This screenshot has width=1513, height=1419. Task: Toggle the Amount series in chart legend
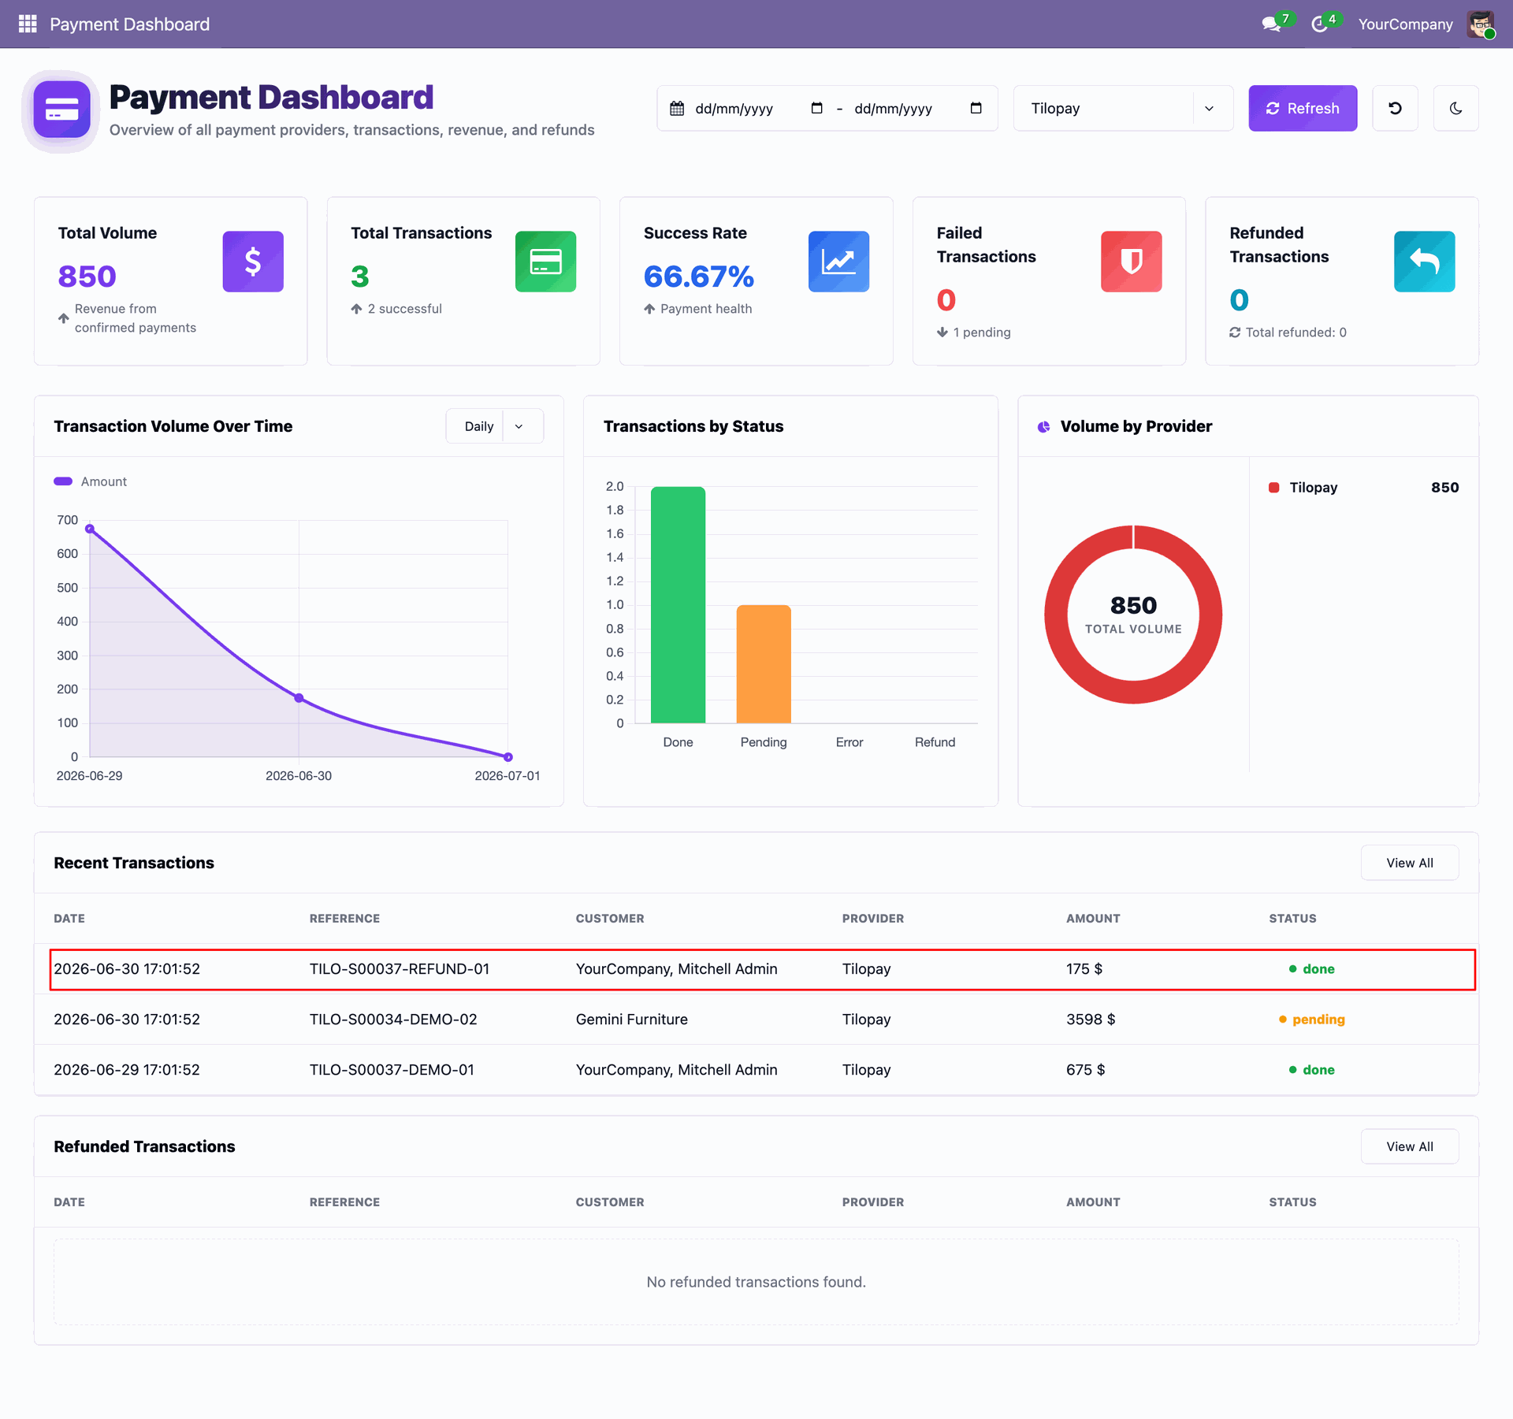tap(90, 481)
